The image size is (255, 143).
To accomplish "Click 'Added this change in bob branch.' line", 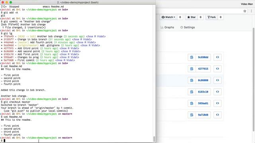I will [23, 90].
